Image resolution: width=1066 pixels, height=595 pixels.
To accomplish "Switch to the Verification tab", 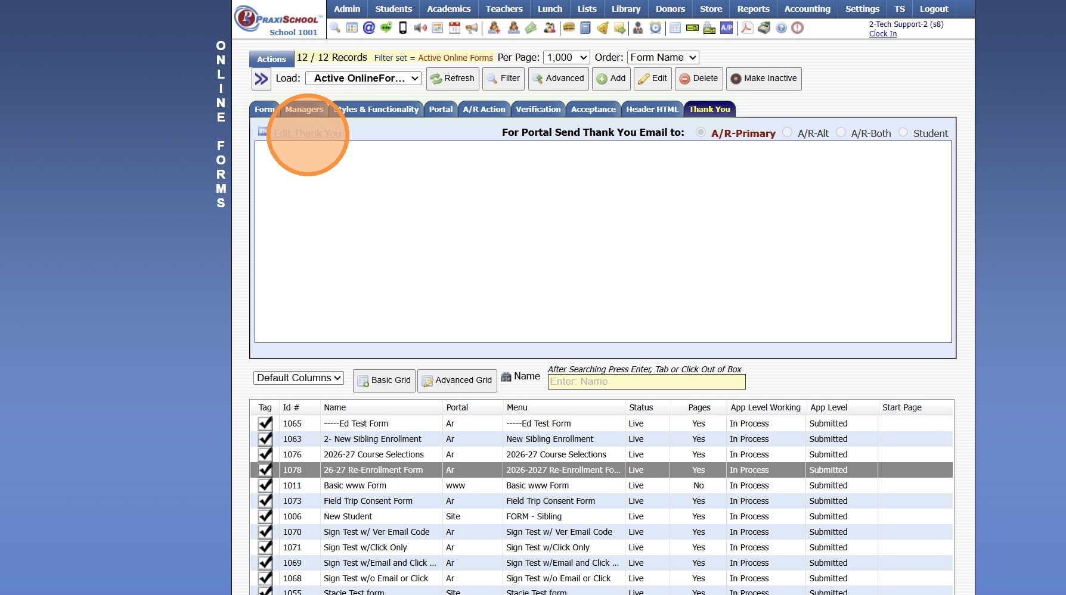I will pyautogui.click(x=538, y=110).
